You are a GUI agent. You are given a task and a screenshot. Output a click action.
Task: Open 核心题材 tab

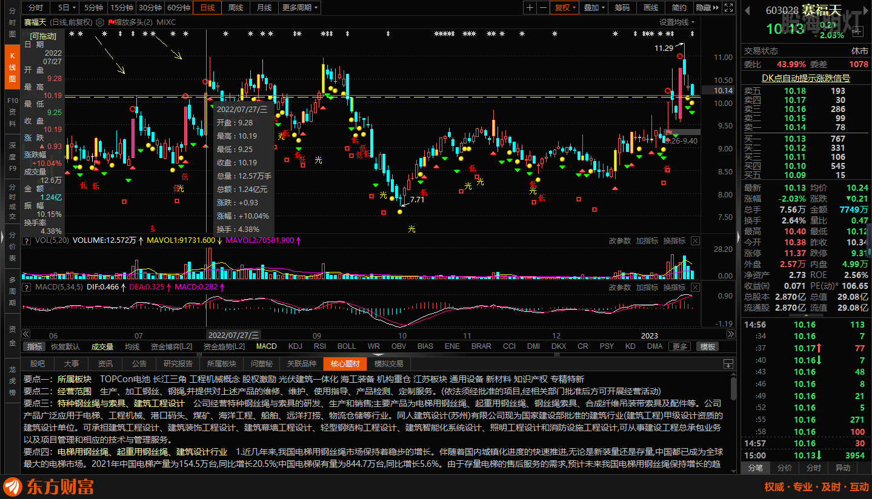click(345, 364)
